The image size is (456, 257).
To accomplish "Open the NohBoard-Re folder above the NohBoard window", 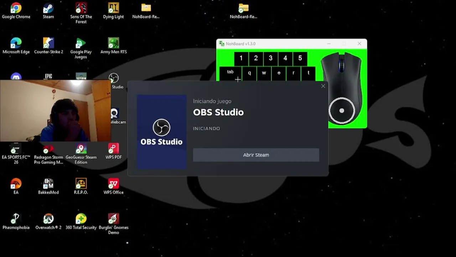I will pyautogui.click(x=243, y=11).
